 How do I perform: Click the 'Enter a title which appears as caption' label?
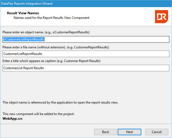[x=51, y=61]
